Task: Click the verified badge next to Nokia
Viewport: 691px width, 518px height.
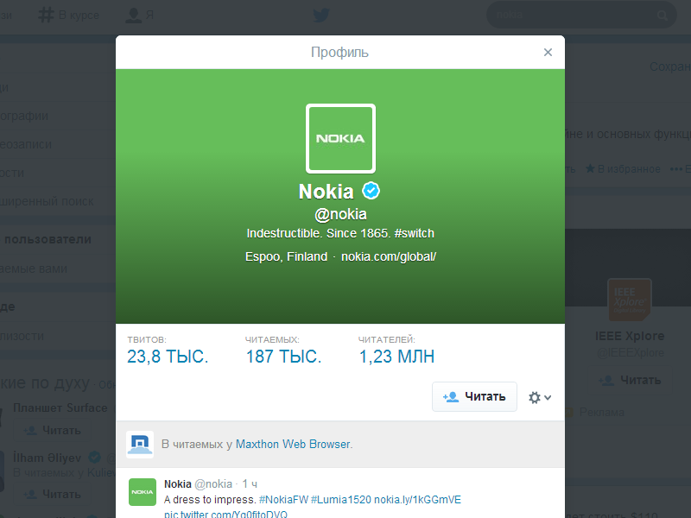Action: click(x=371, y=191)
